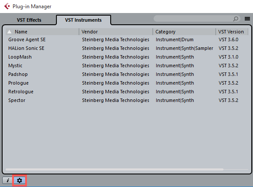Select the Groove Agent SE plug-in row

127,39
